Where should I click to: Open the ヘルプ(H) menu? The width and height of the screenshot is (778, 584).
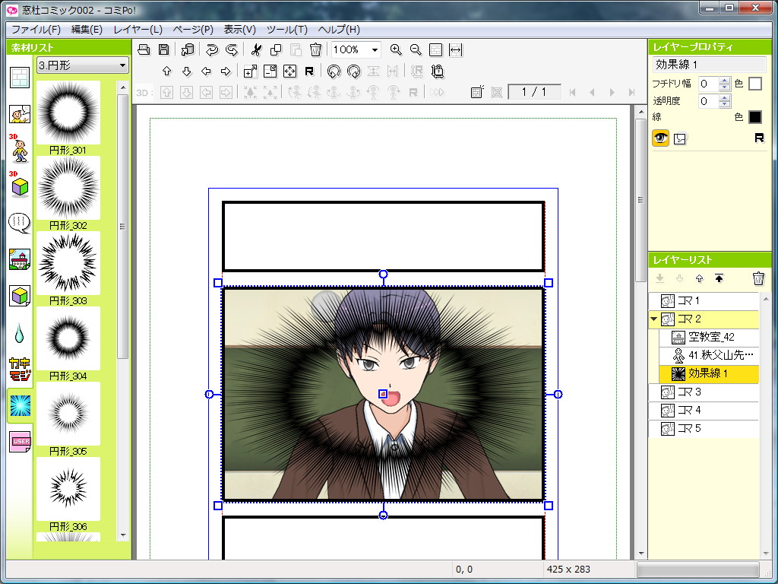coord(339,30)
